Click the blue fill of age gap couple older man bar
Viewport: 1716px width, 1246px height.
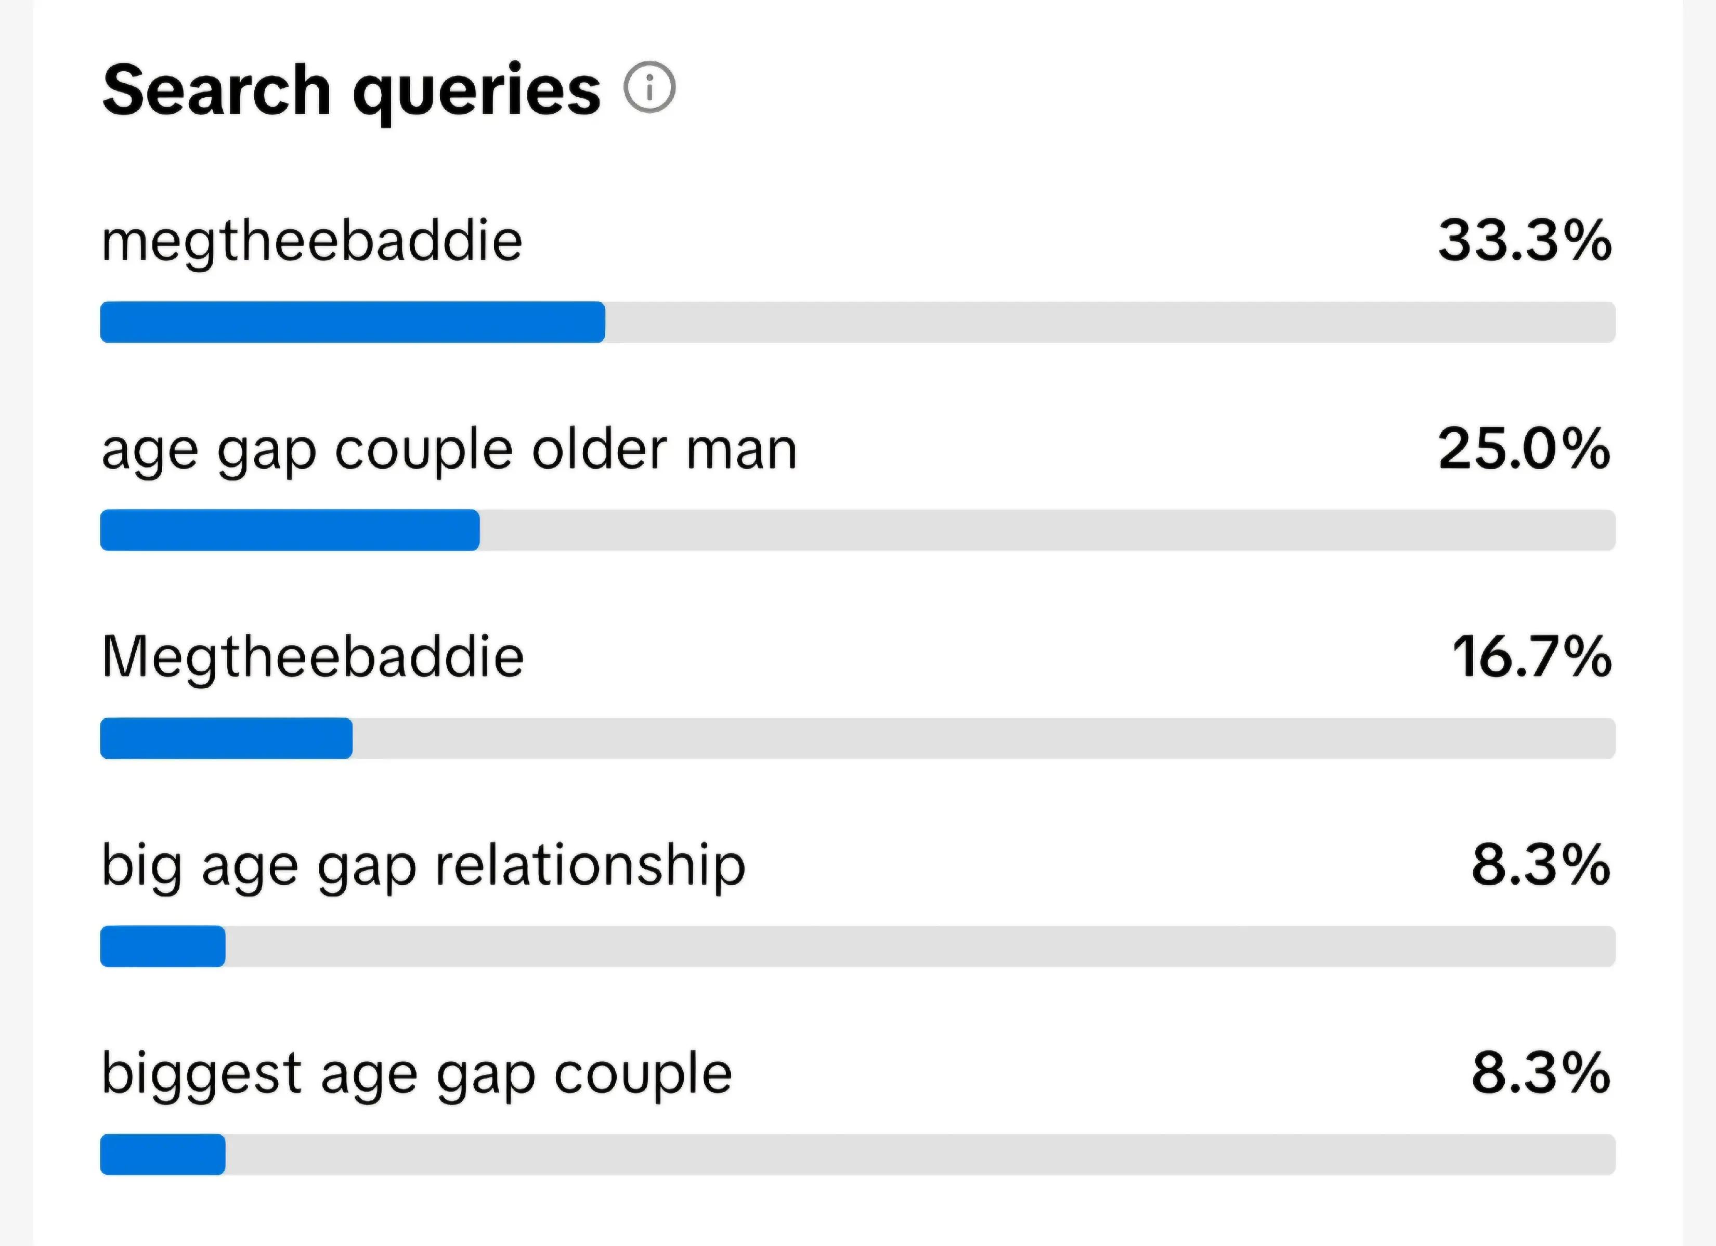tap(290, 530)
